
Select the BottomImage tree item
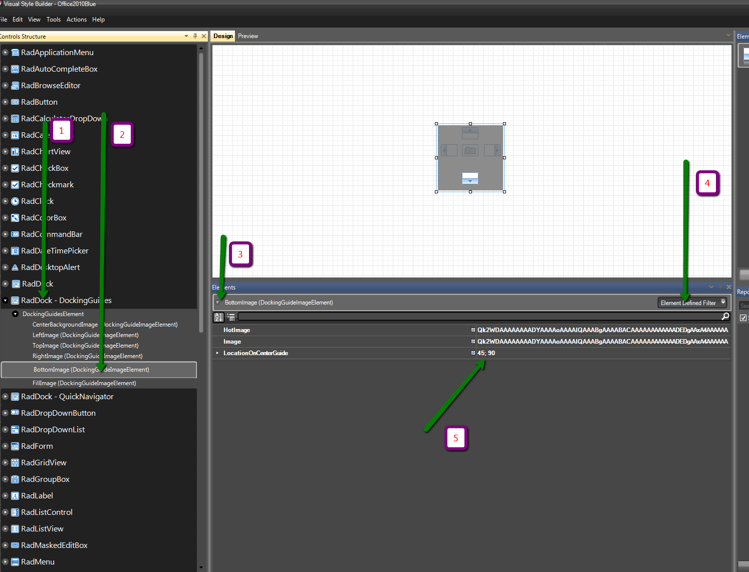[x=99, y=370]
